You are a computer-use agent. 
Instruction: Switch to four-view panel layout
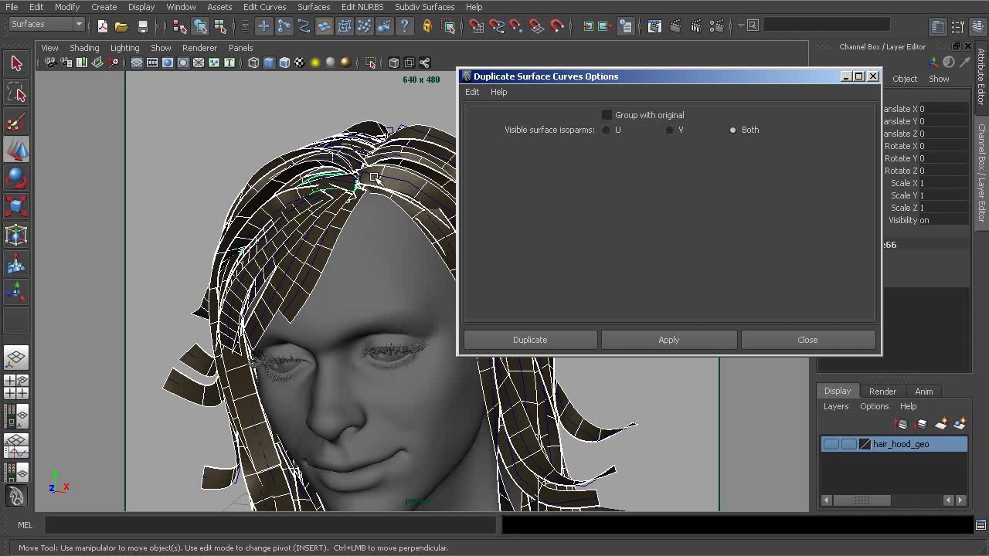pos(16,385)
